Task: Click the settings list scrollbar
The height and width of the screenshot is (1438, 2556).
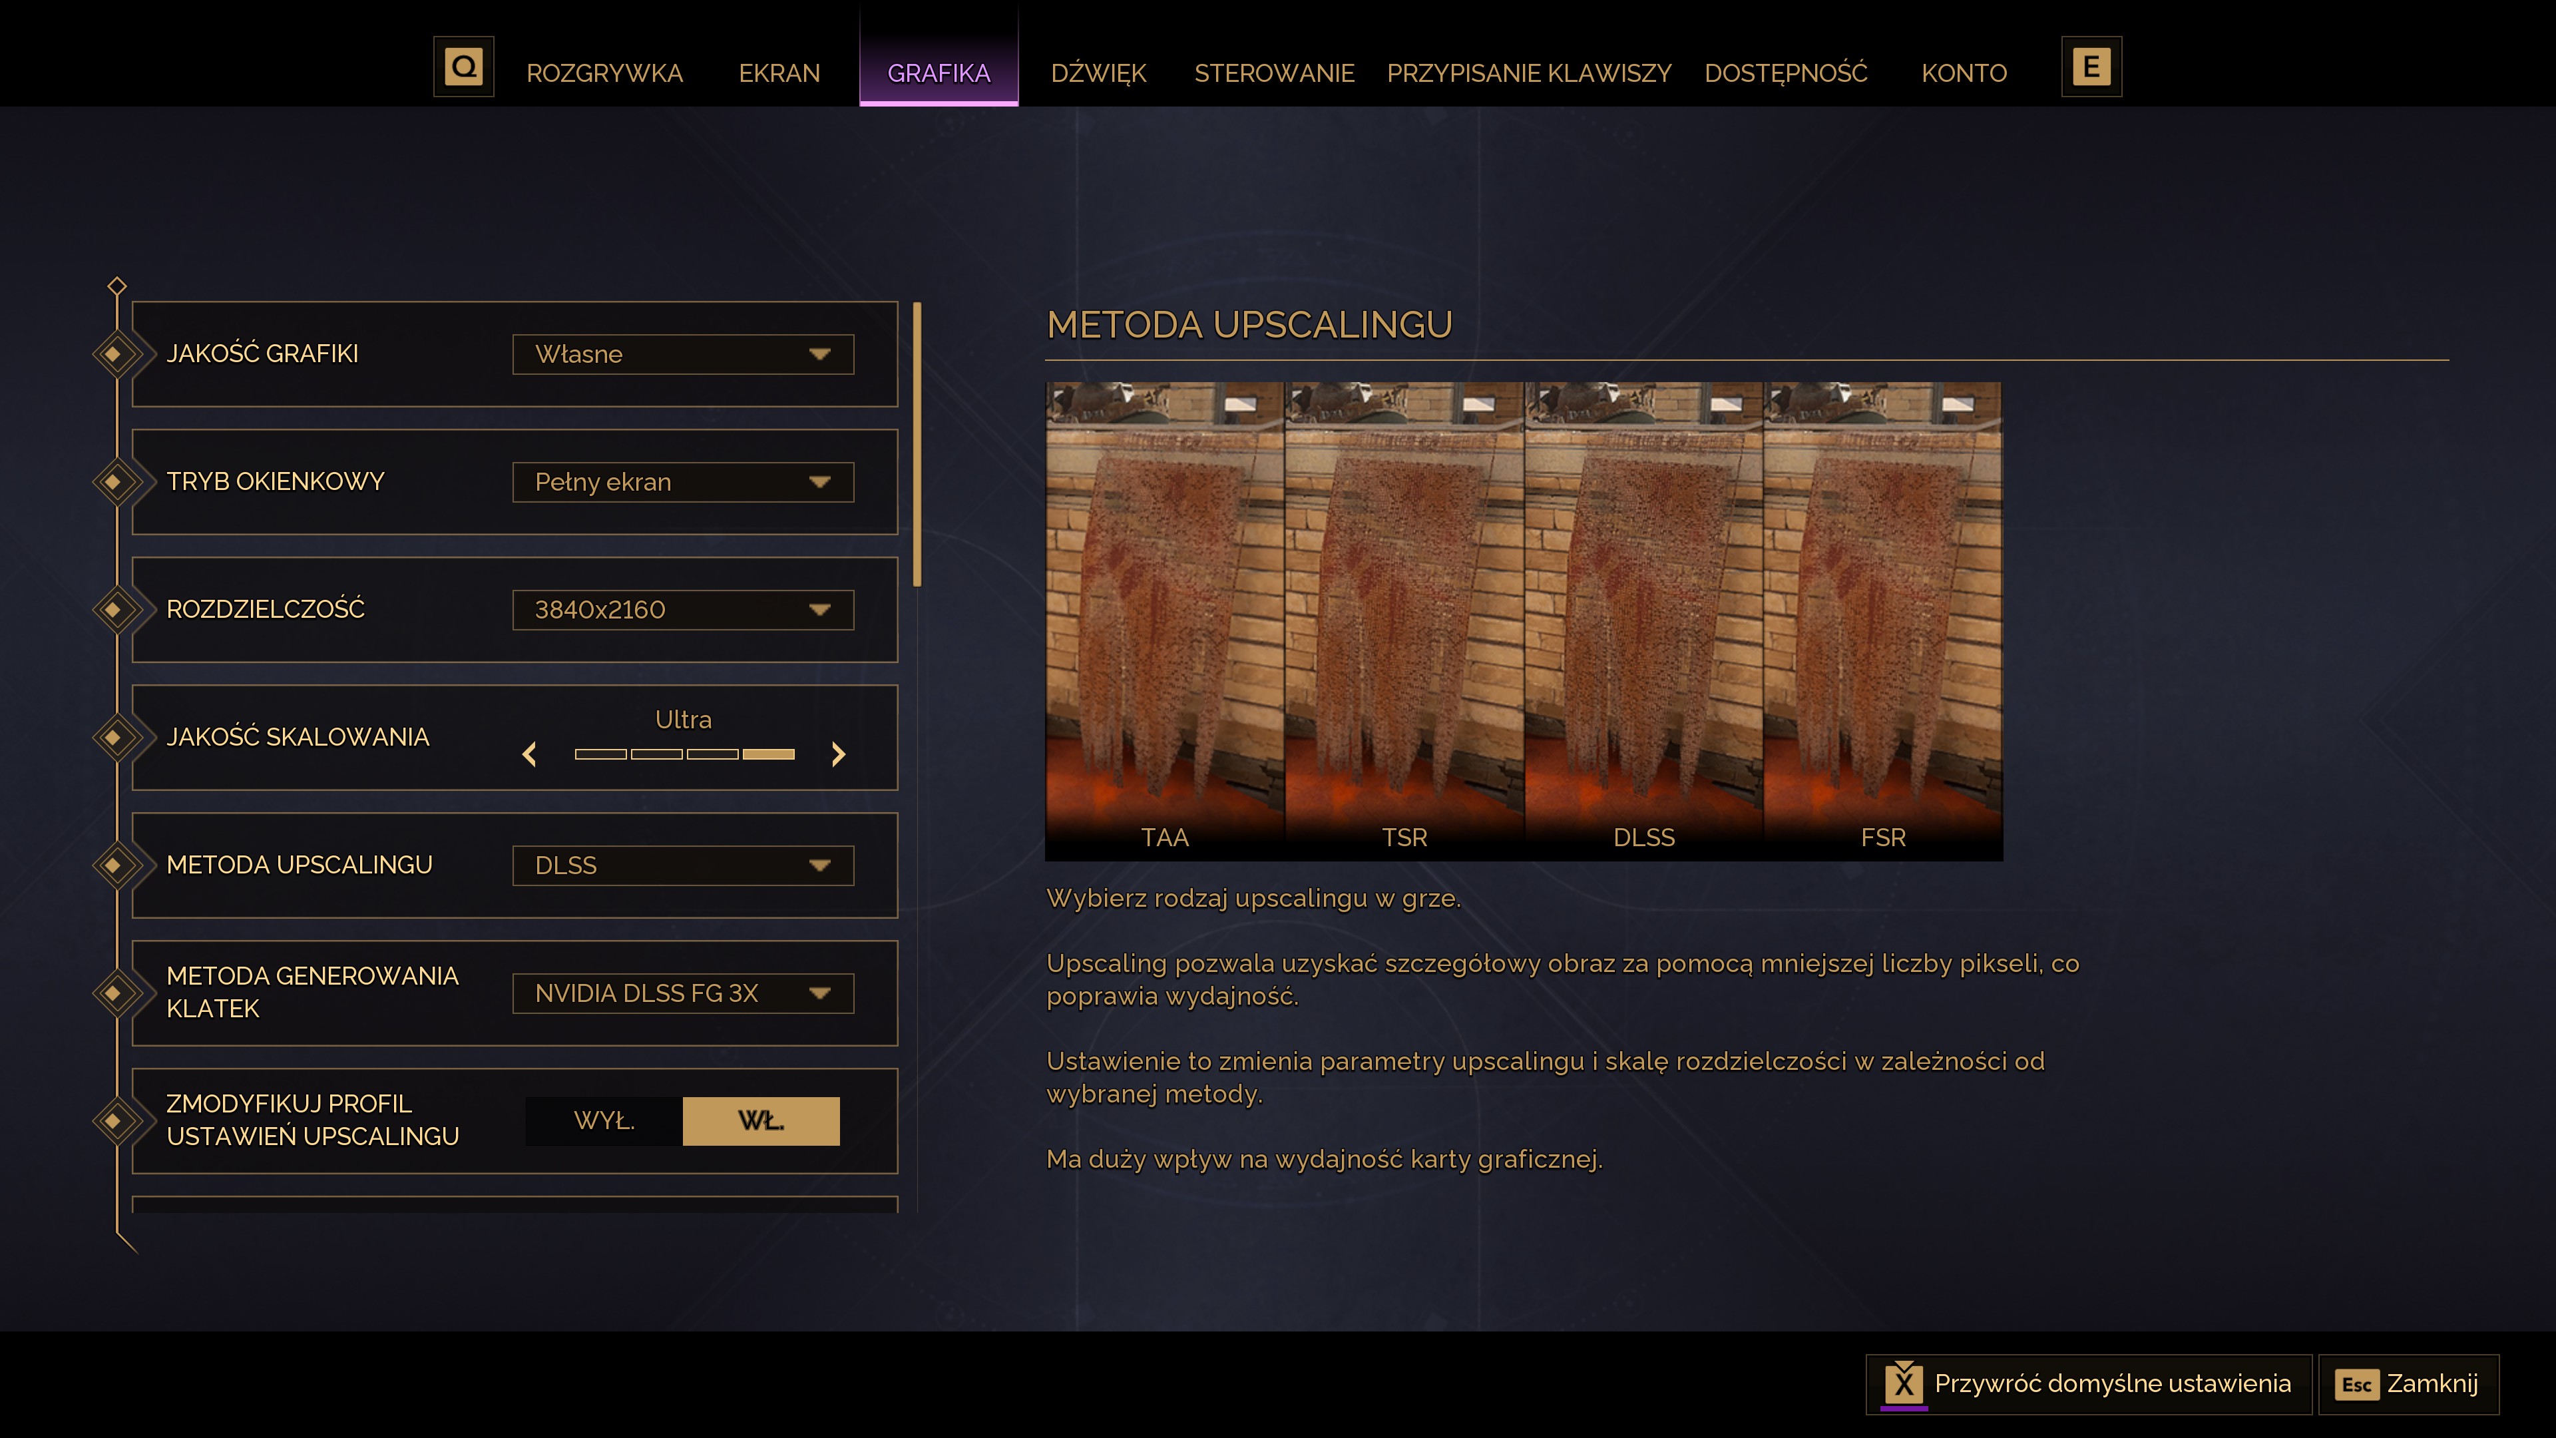Action: tap(917, 445)
